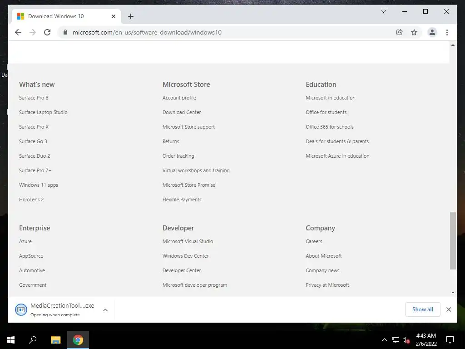Open Company news link
465x349 pixels.
[322, 270]
